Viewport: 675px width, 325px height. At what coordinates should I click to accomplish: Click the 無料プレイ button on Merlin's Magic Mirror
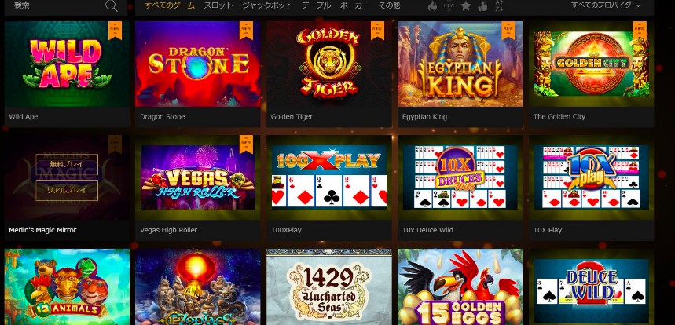[x=67, y=164]
